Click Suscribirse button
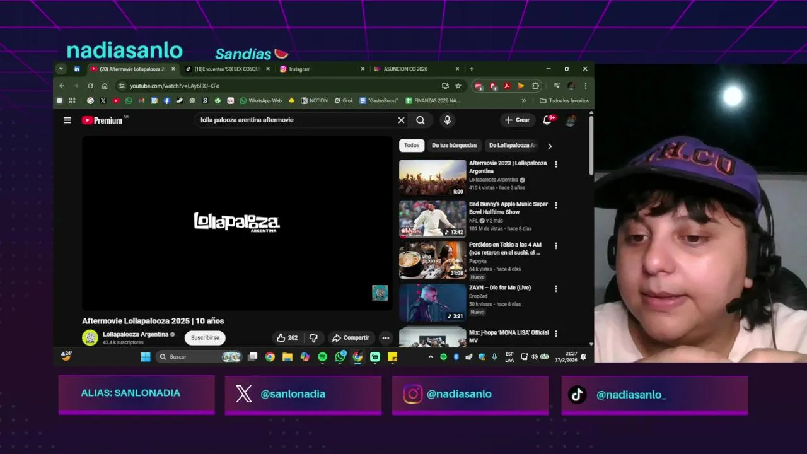The image size is (807, 454). coord(205,338)
